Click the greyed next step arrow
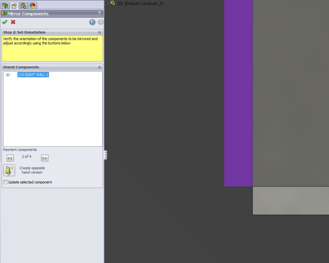The height and width of the screenshot is (263, 329). 100,22
